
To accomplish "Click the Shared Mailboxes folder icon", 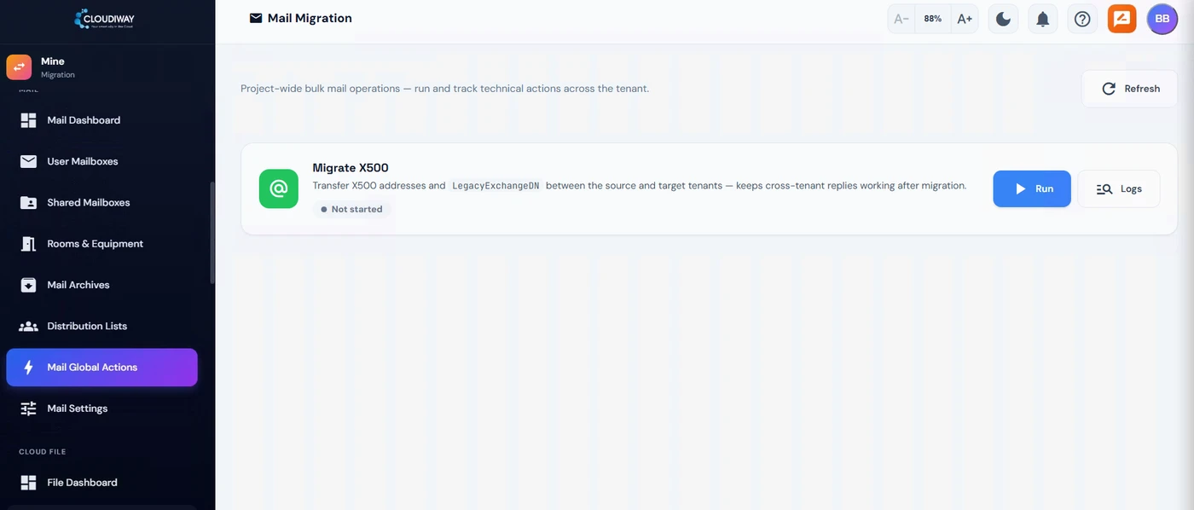I will point(28,203).
